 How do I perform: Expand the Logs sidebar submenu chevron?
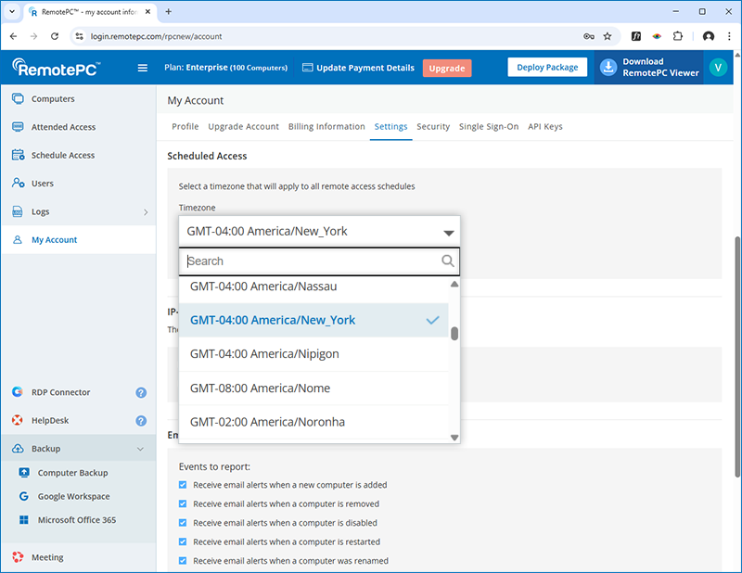pos(146,212)
